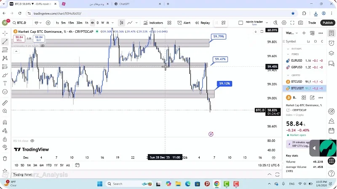Open the Indicators menu
This screenshot has width=337, height=189.
[153, 23]
